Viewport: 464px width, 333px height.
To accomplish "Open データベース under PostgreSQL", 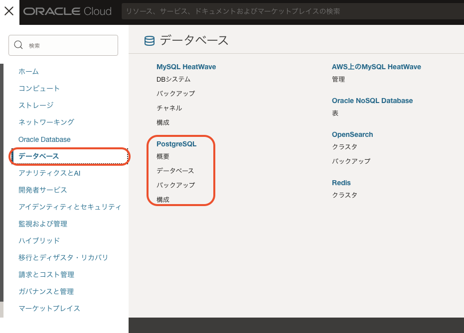I will [x=175, y=171].
